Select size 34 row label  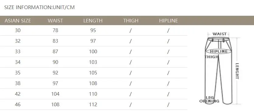18,62
